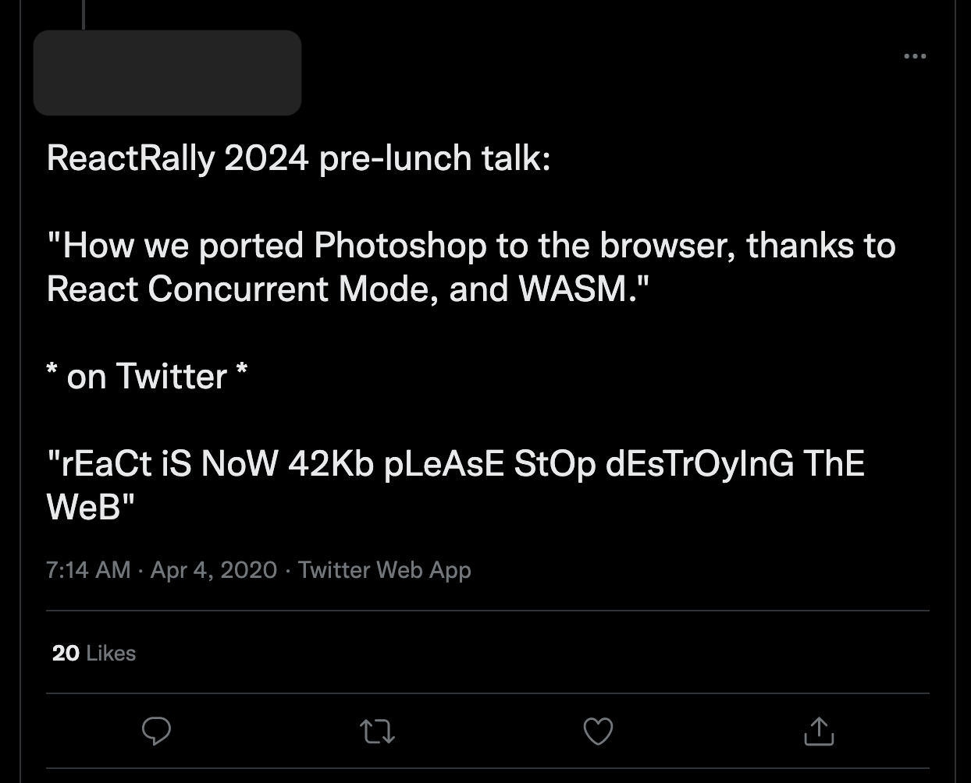Open the 20 Likes list
The height and width of the screenshot is (783, 971).
[x=94, y=653]
